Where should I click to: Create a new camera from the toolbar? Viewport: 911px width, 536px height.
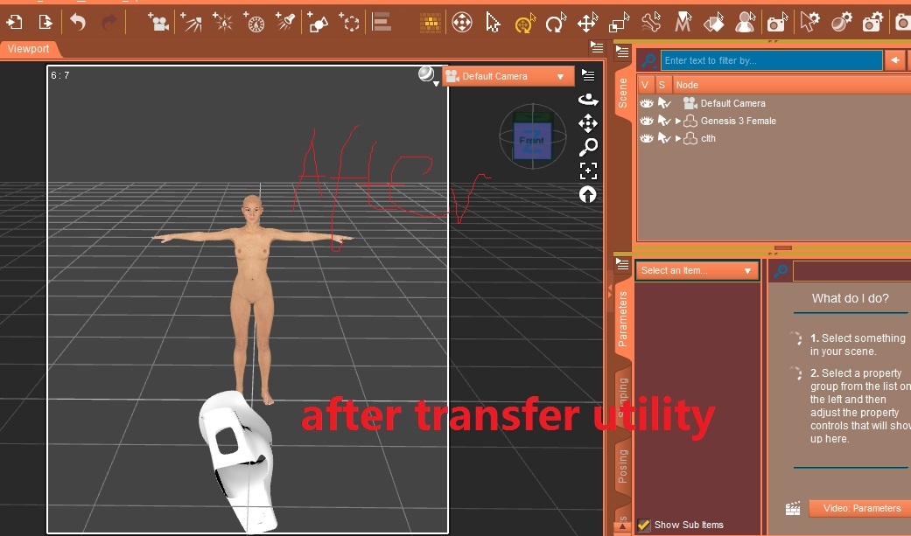pos(158,22)
